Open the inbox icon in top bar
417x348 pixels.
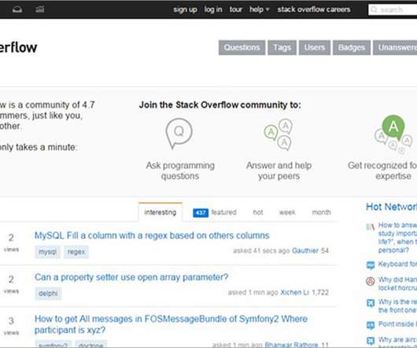pos(17,9)
